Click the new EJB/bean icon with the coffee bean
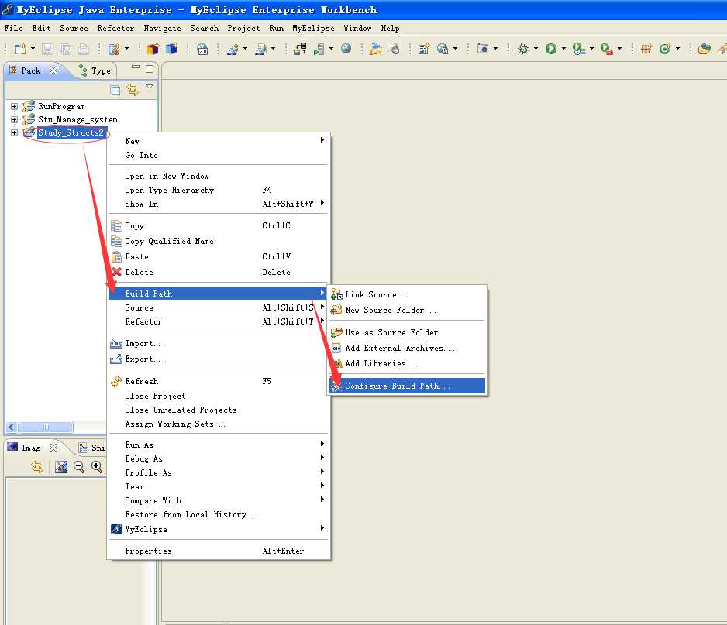This screenshot has height=625, width=727. coord(114,49)
